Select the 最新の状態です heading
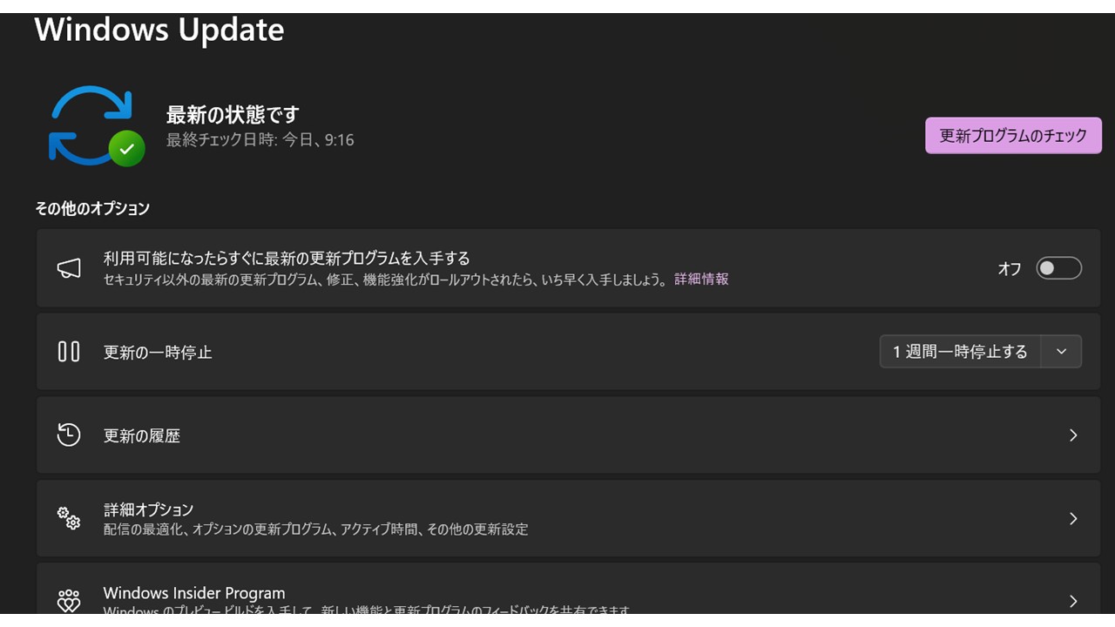The height and width of the screenshot is (627, 1115). click(x=231, y=114)
